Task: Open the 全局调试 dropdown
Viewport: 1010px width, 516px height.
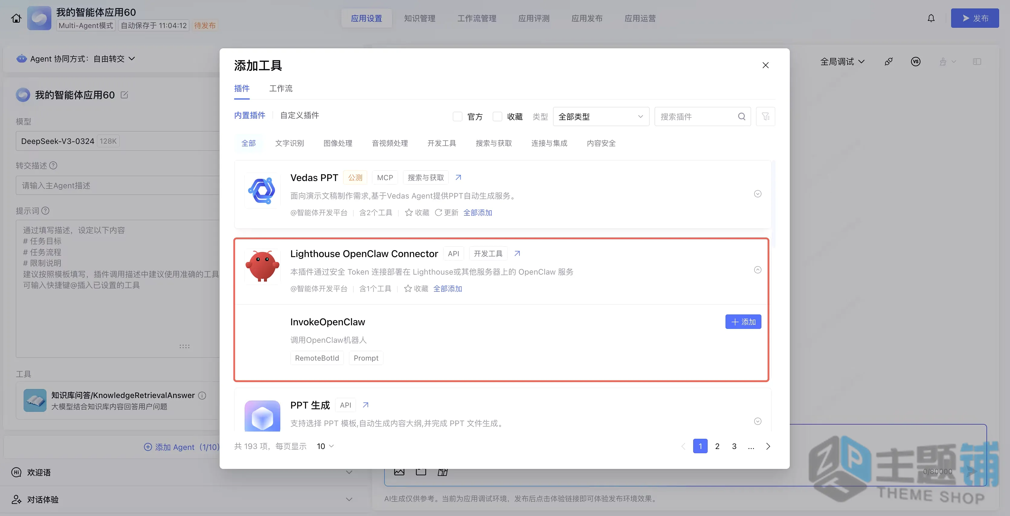Action: pos(842,62)
